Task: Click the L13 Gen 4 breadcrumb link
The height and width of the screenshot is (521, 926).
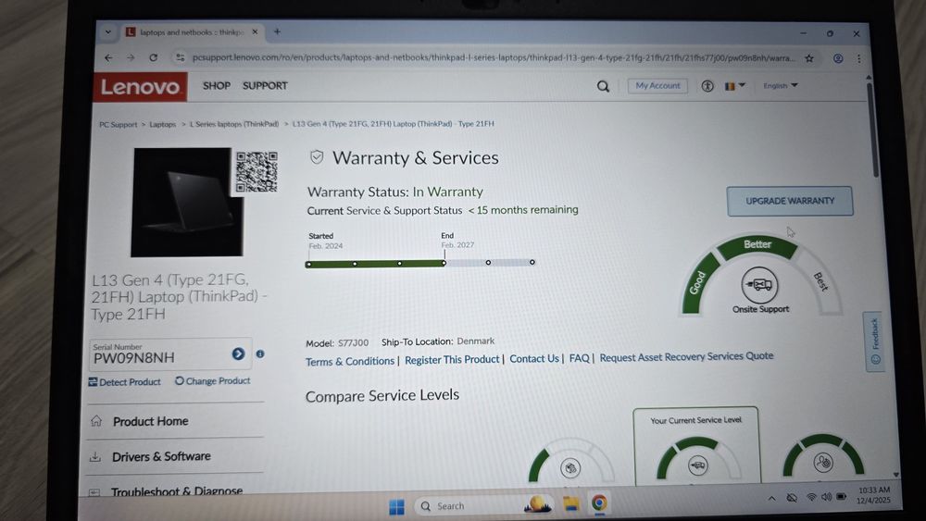Action: (394, 124)
